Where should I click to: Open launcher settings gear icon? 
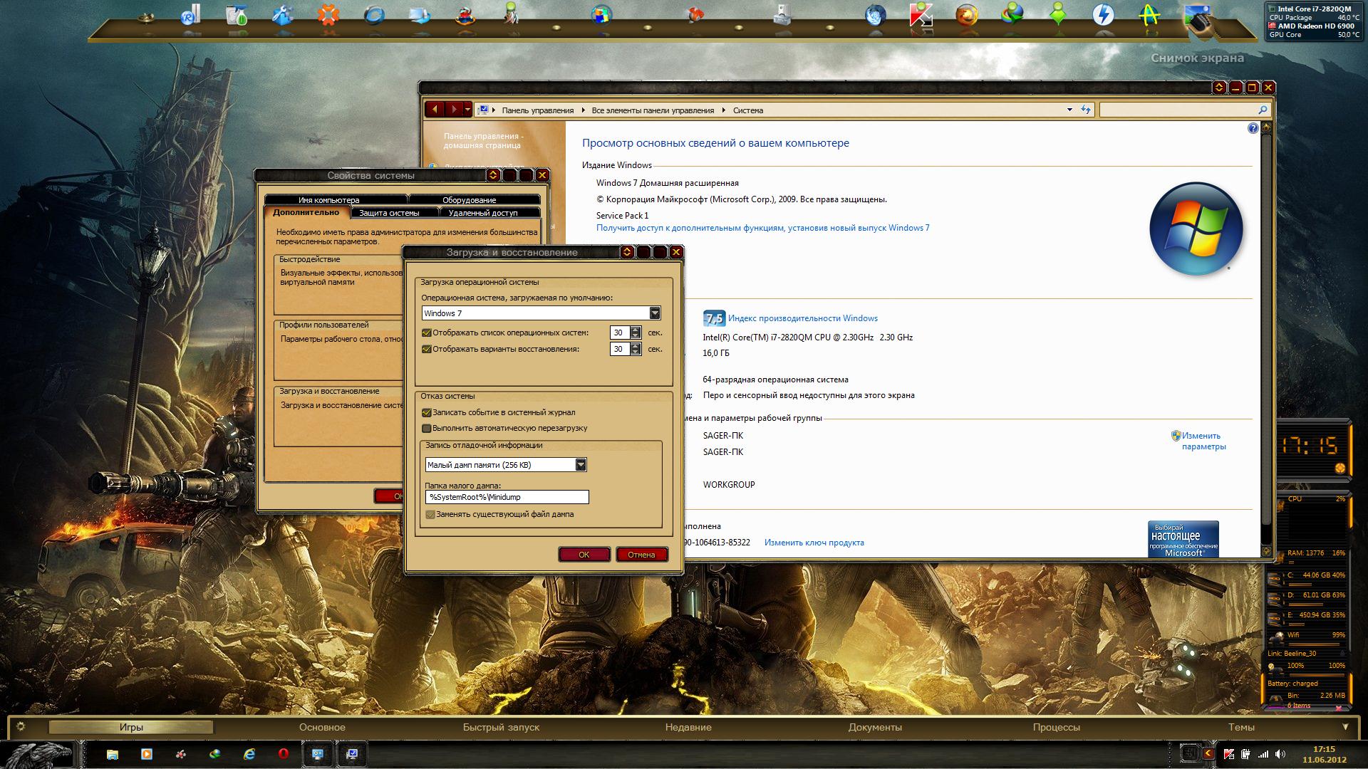point(21,726)
